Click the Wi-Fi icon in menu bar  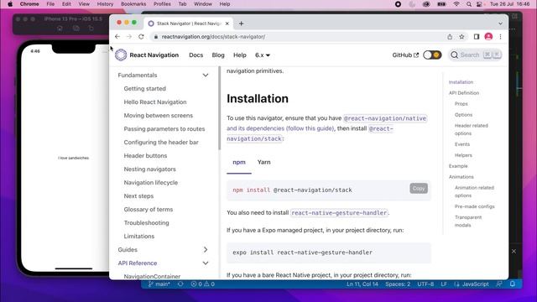tap(456, 4)
